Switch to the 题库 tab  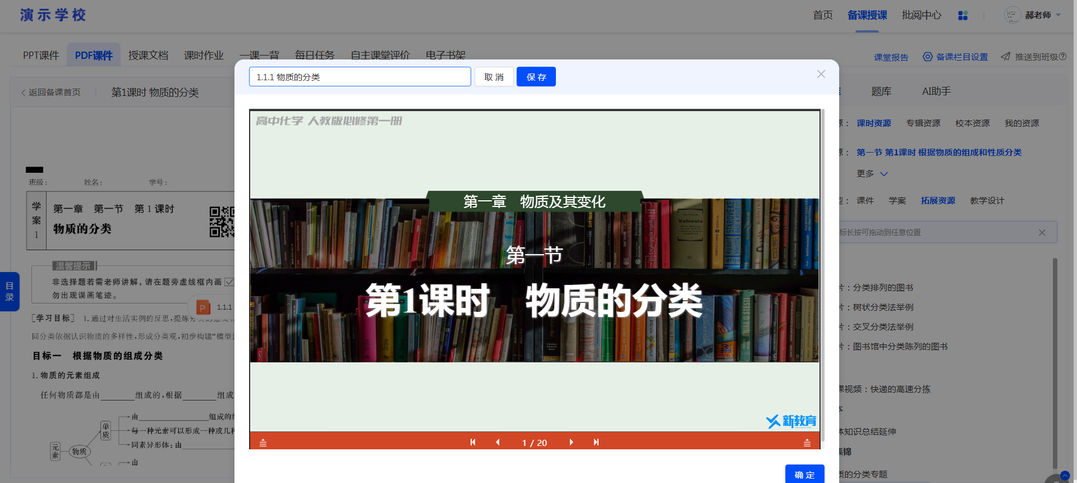[881, 91]
